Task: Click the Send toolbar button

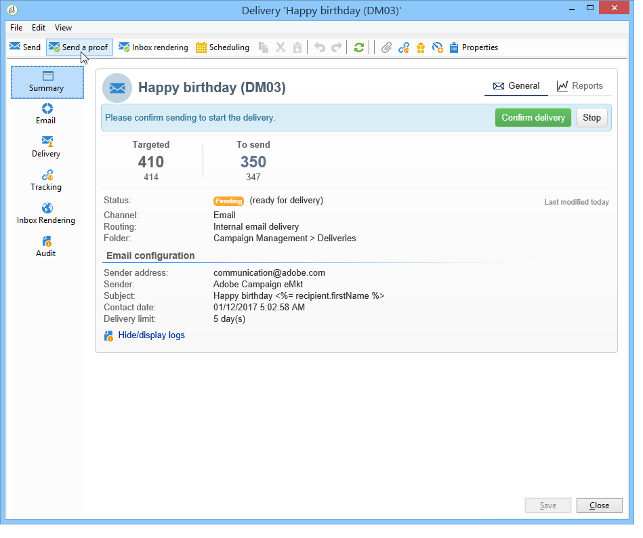Action: pos(25,47)
